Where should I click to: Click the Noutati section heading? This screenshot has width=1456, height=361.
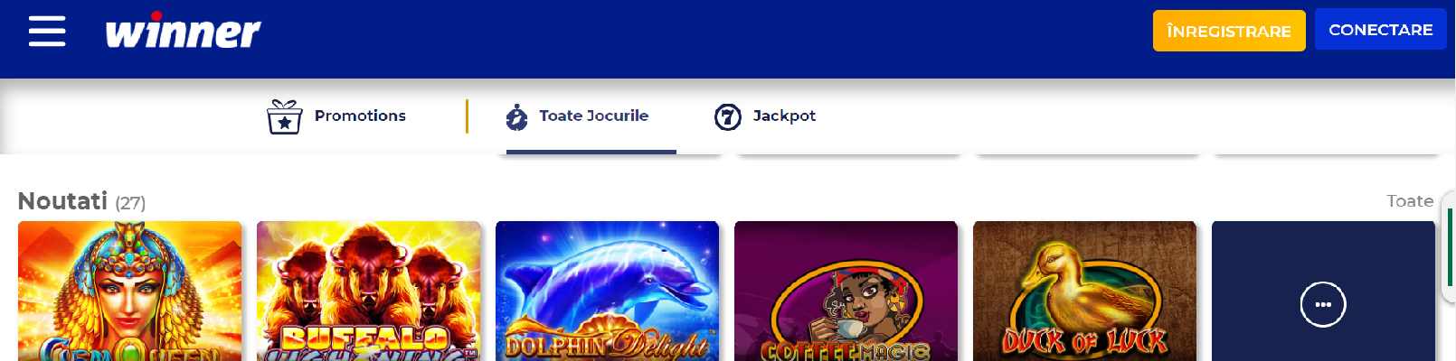click(62, 201)
